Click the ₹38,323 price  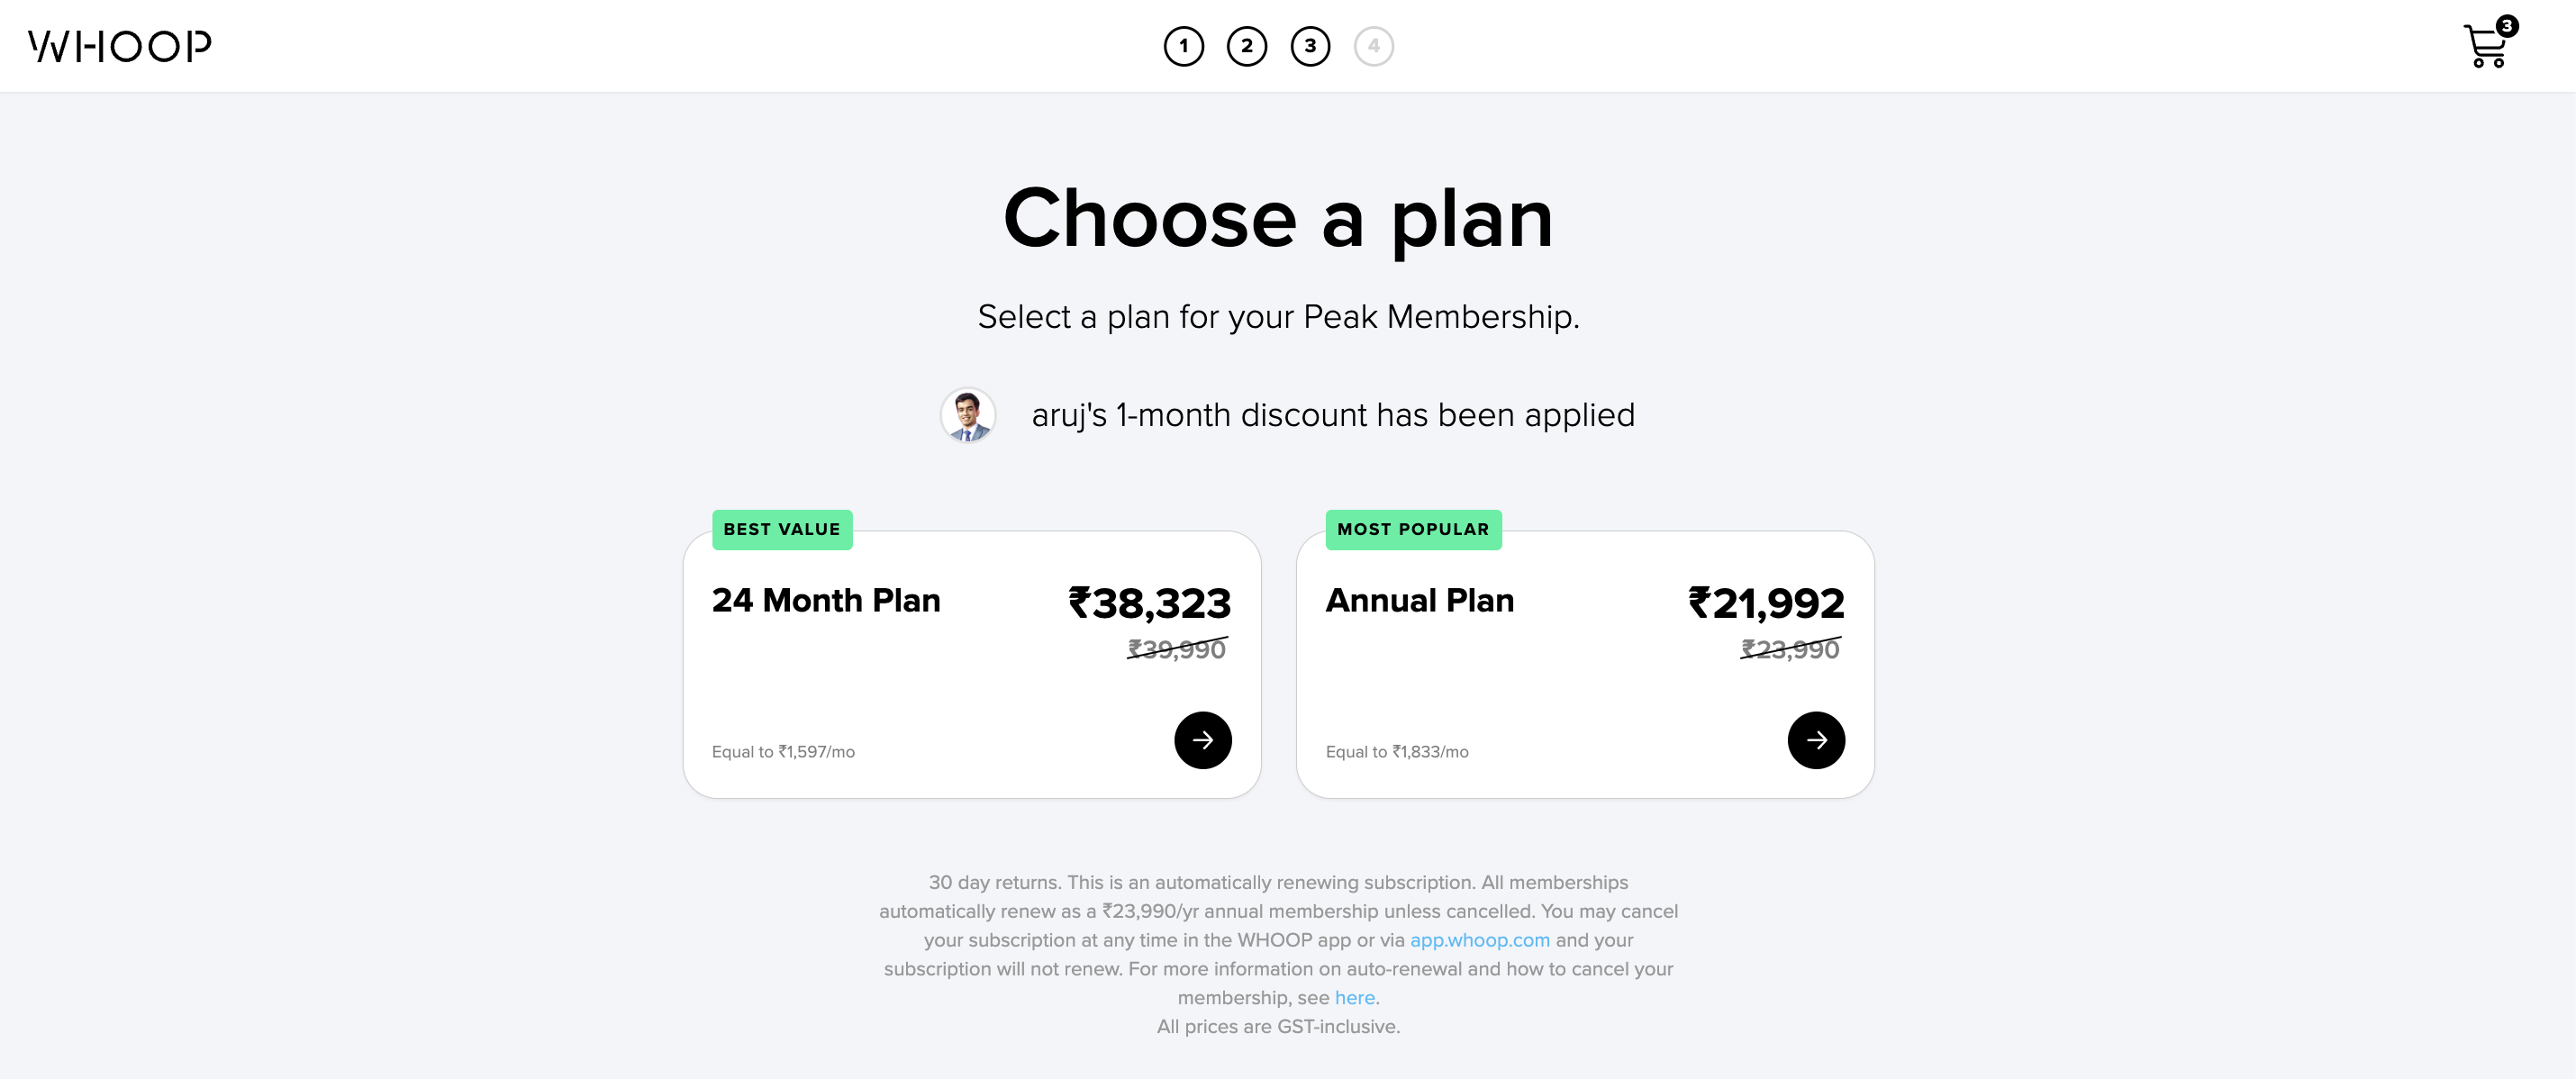pyautogui.click(x=1149, y=603)
